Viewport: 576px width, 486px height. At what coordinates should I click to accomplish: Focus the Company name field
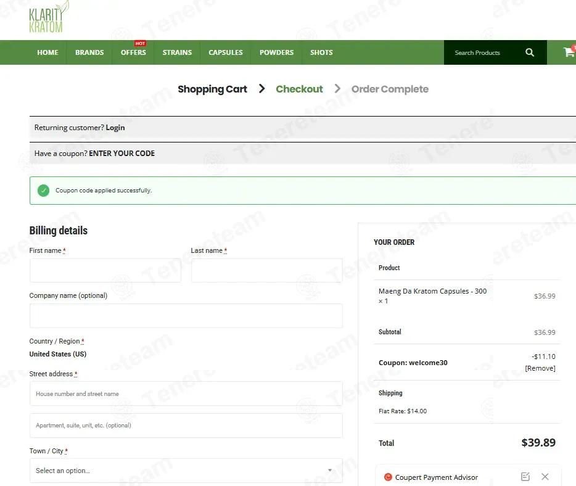tap(186, 316)
